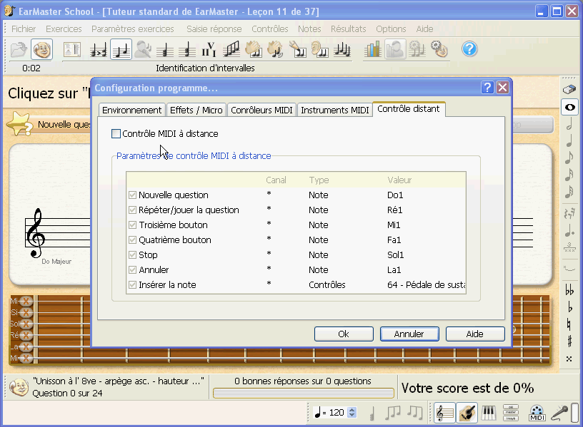Click the tutor face icon in toolbar

pos(41,49)
